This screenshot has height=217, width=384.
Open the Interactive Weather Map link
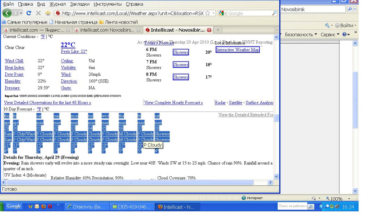point(238,50)
